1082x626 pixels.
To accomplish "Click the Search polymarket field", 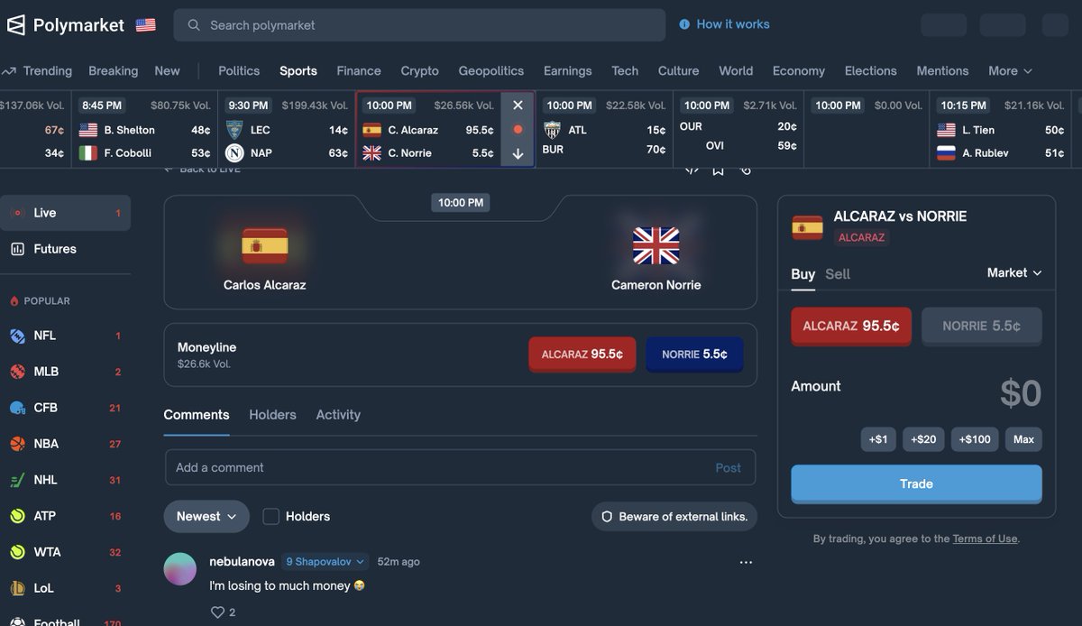I will point(419,25).
